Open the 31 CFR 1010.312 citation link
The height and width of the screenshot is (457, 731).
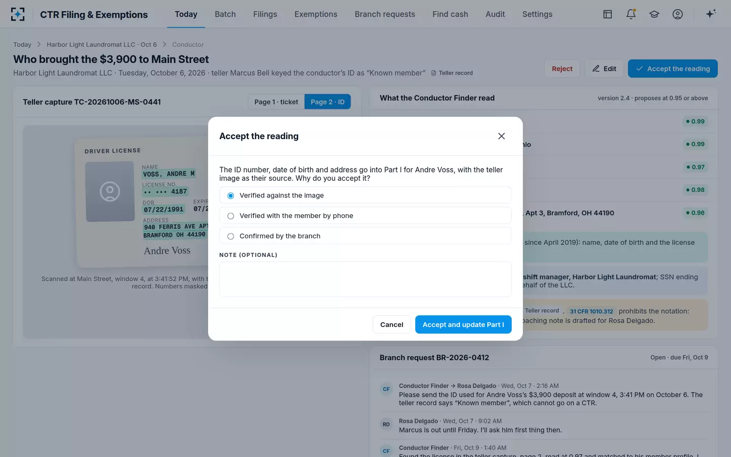591,311
